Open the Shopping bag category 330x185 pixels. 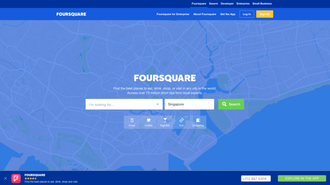198,122
